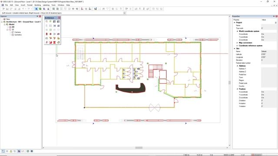Click the right arrow of the horizontal scrollbar
The image size is (278, 156).
click(x=227, y=148)
